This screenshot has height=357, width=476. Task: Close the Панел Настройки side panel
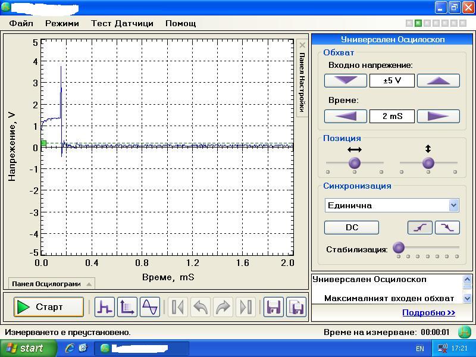click(x=302, y=45)
